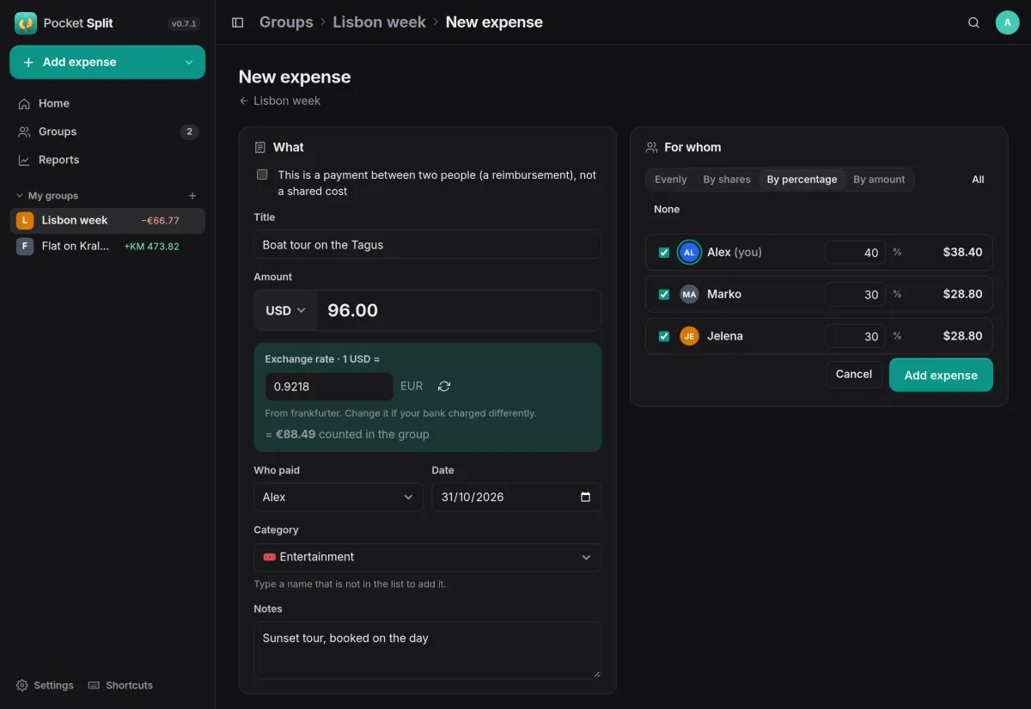Viewport: 1031px width, 709px height.
Task: Refresh the exchange rate
Action: coord(444,387)
